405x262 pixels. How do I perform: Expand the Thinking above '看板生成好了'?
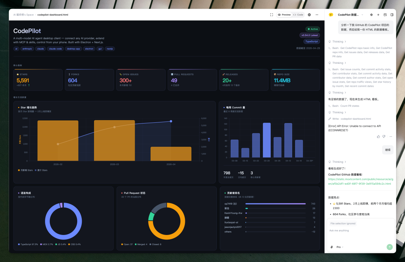click(x=337, y=162)
